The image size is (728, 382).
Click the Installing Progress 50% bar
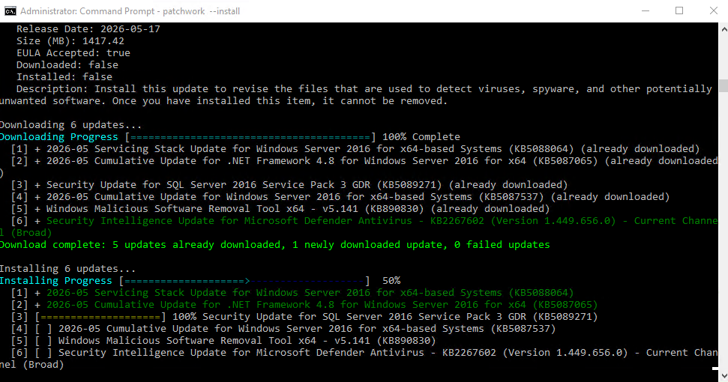coord(244,281)
